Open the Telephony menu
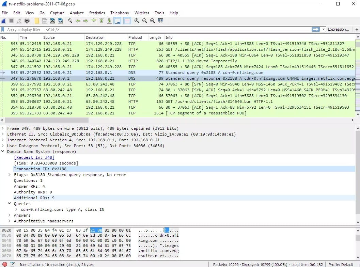Viewport: 360px width, 267px height. point(120,13)
